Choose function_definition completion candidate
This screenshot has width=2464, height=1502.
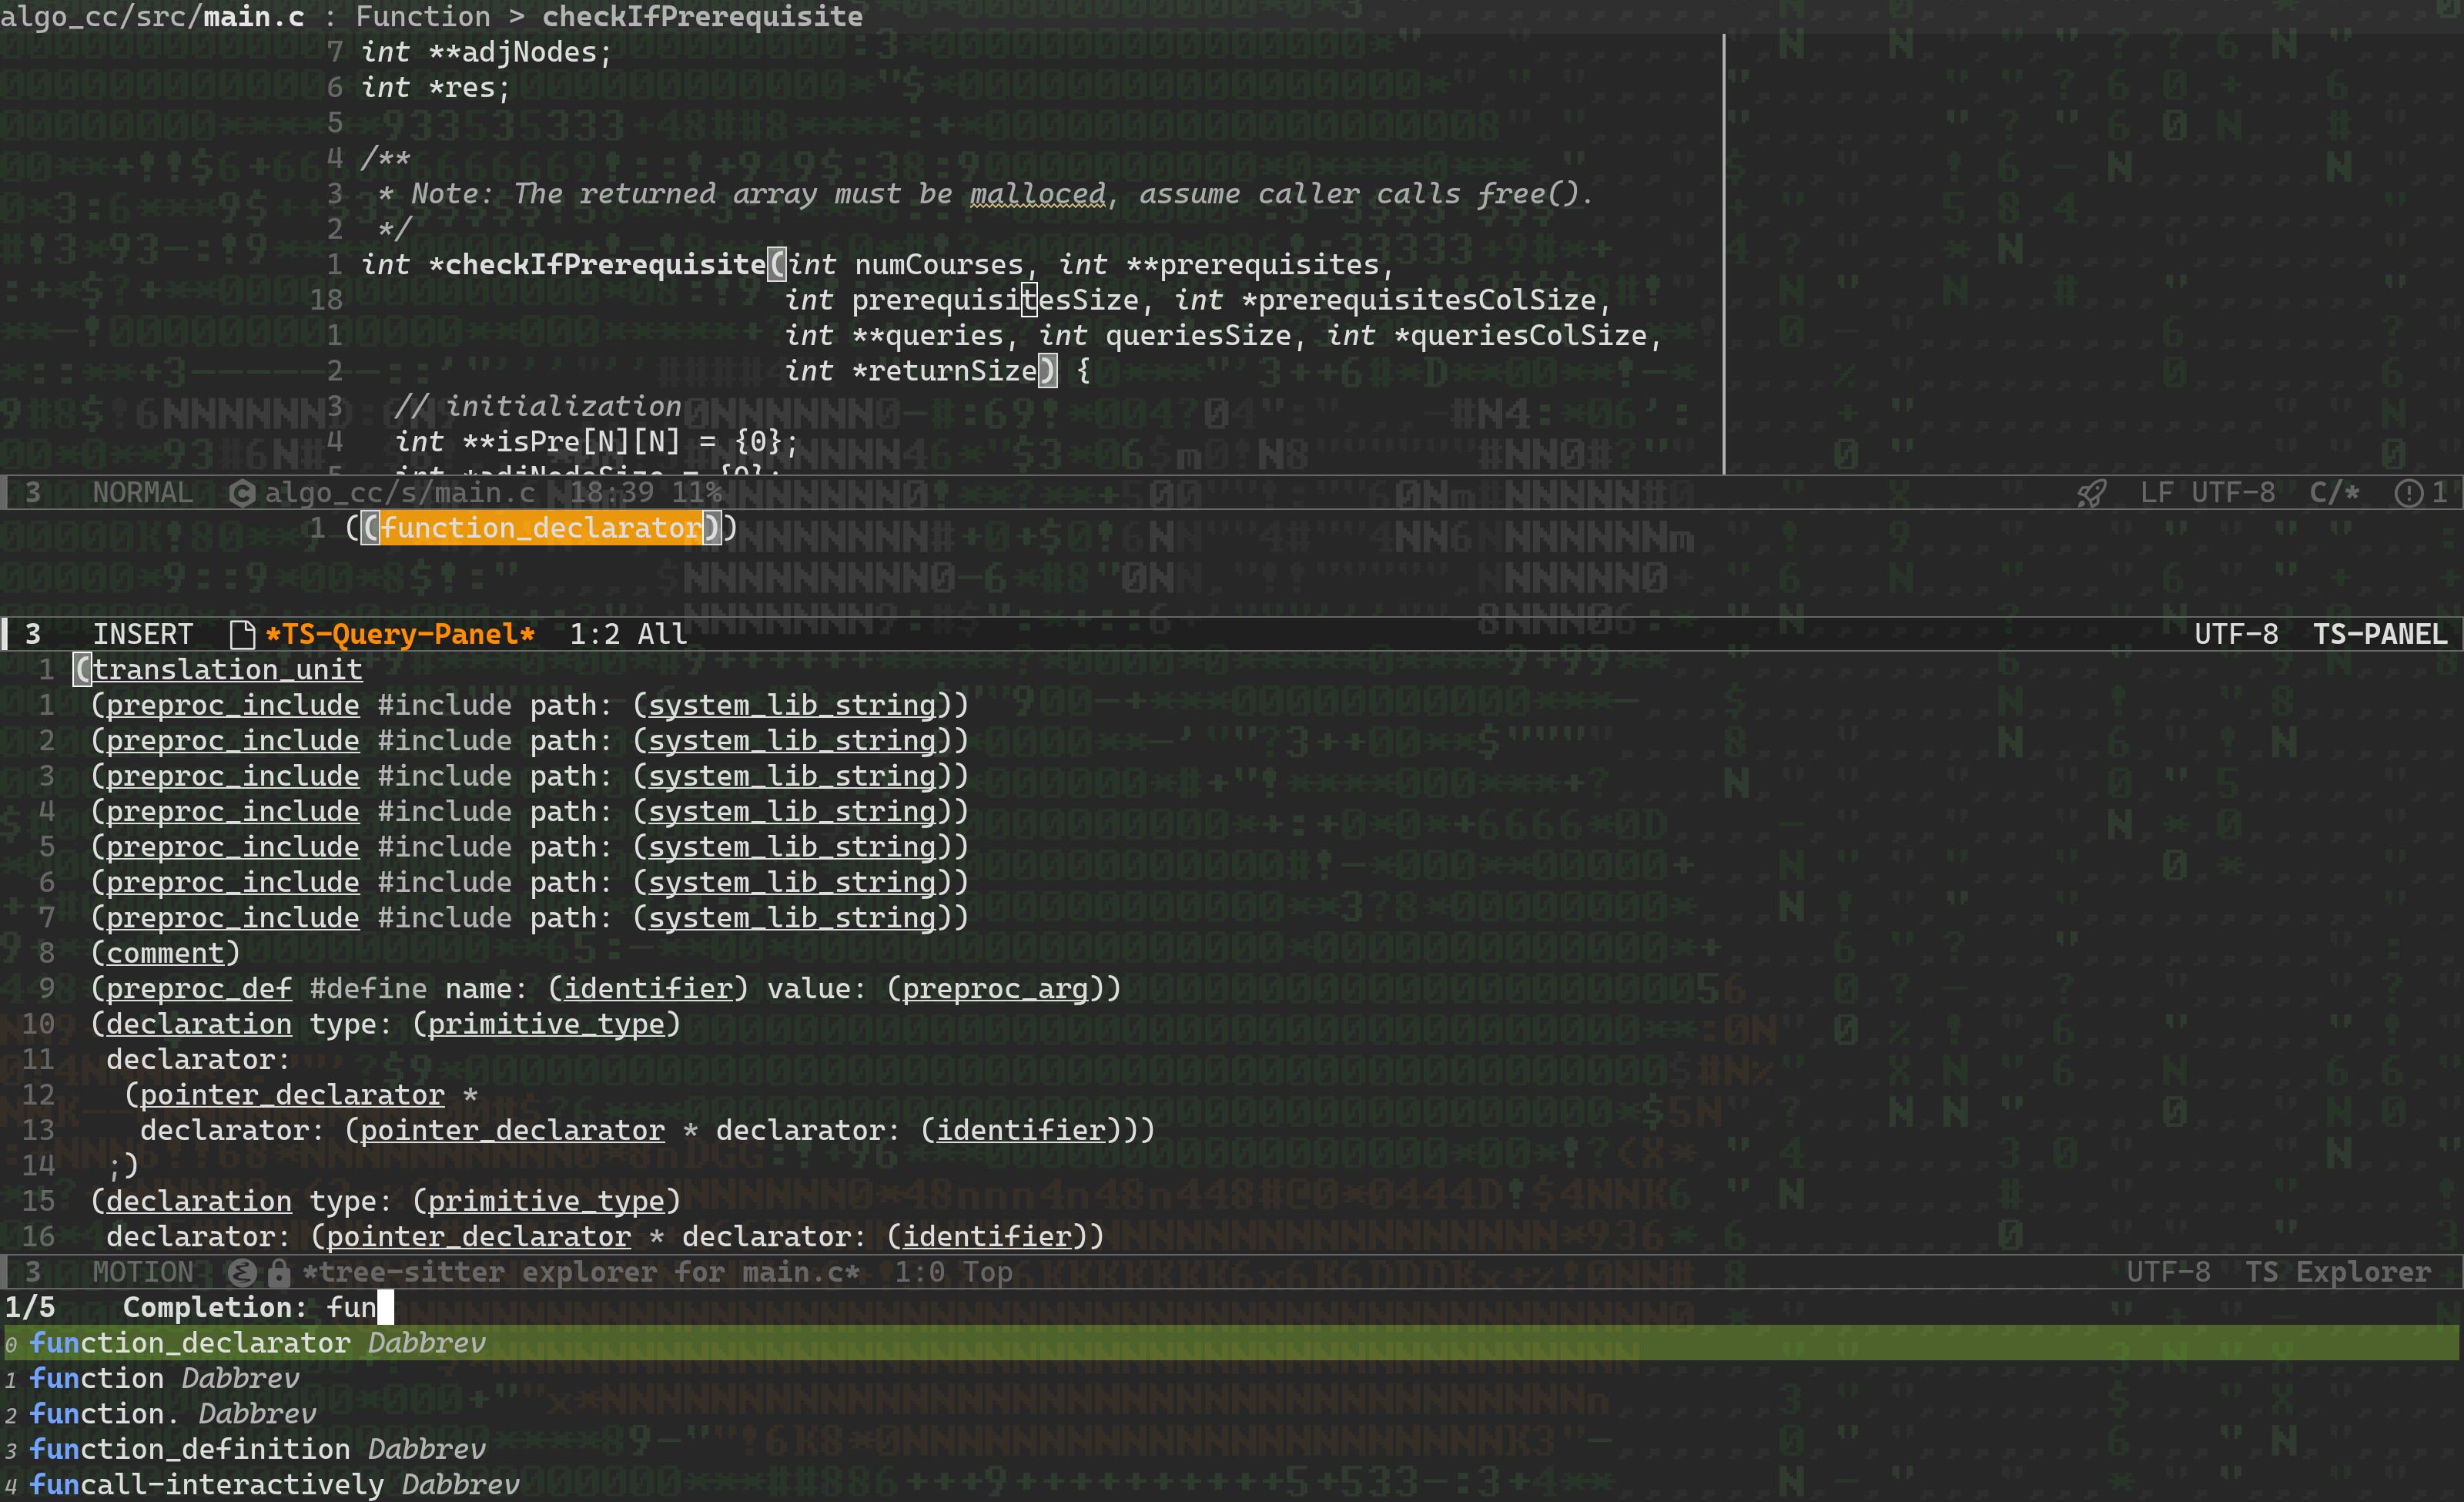(190, 1449)
